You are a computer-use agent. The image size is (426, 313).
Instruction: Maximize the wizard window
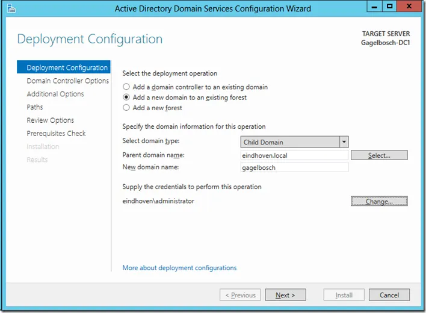[389, 6]
